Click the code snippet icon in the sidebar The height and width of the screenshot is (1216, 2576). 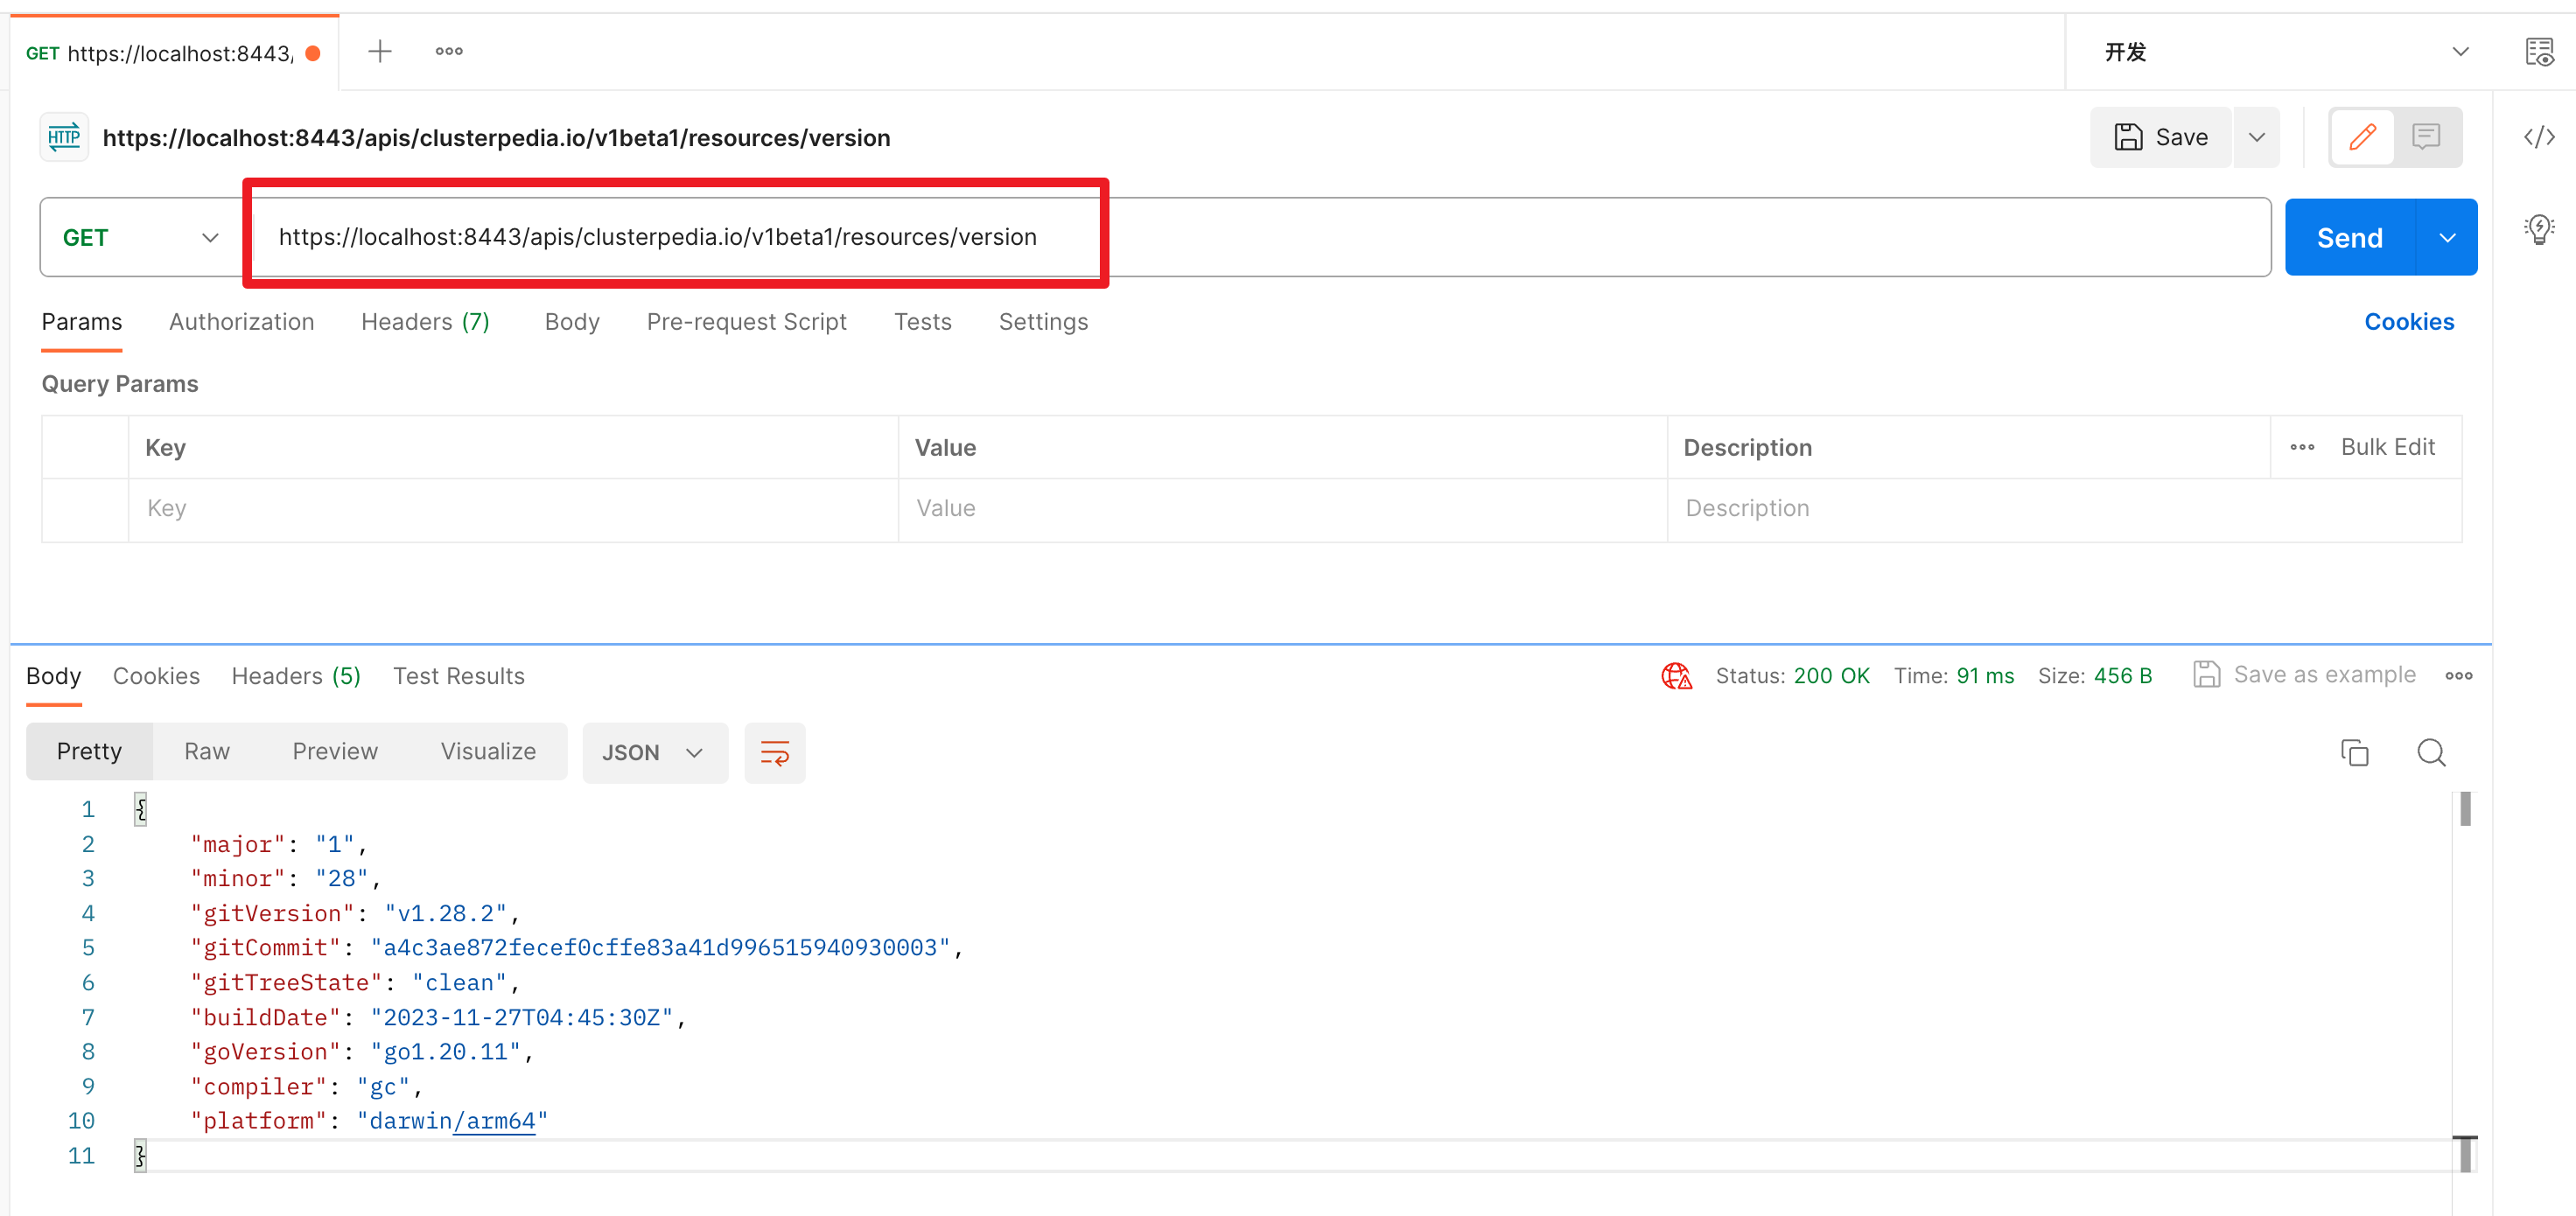coord(2538,137)
